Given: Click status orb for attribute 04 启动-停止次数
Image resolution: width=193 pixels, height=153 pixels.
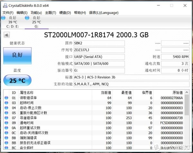Looking at the screenshot, I should point(6,108).
